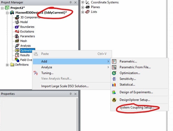The height and width of the screenshot is (131, 173).
Task: Click the Coordinate Systems axis icon
Action: (87, 2)
